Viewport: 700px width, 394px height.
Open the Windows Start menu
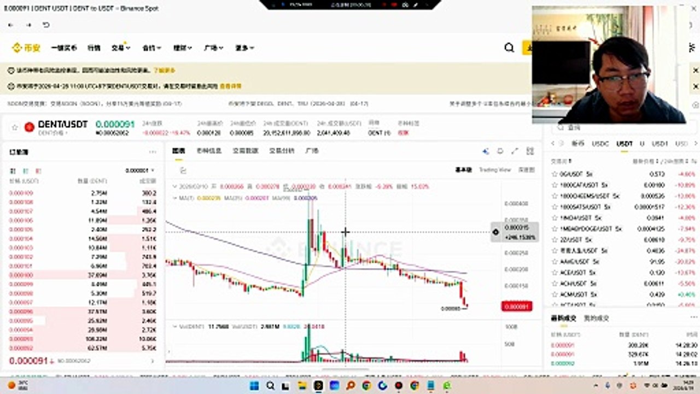click(255, 386)
